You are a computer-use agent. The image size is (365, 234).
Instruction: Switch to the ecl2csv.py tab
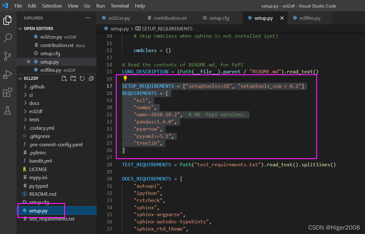(x=119, y=18)
